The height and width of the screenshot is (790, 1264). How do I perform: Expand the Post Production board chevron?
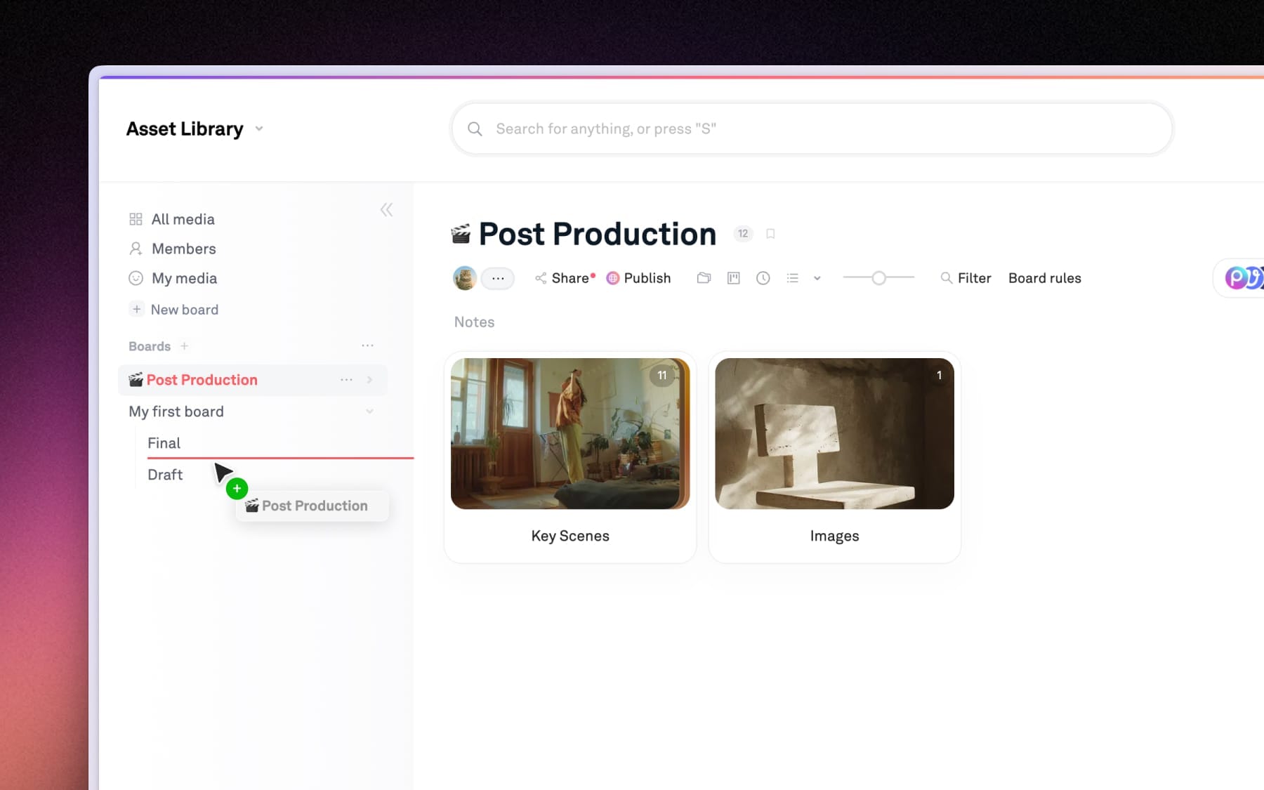pos(369,380)
